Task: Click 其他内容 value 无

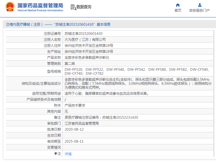Action: [x=66, y=112]
